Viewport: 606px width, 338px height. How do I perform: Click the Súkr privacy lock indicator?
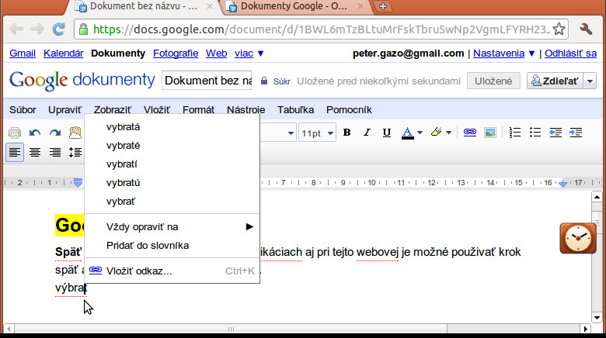point(276,81)
